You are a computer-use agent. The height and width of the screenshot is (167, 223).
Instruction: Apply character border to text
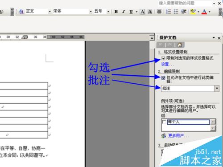point(142,12)
